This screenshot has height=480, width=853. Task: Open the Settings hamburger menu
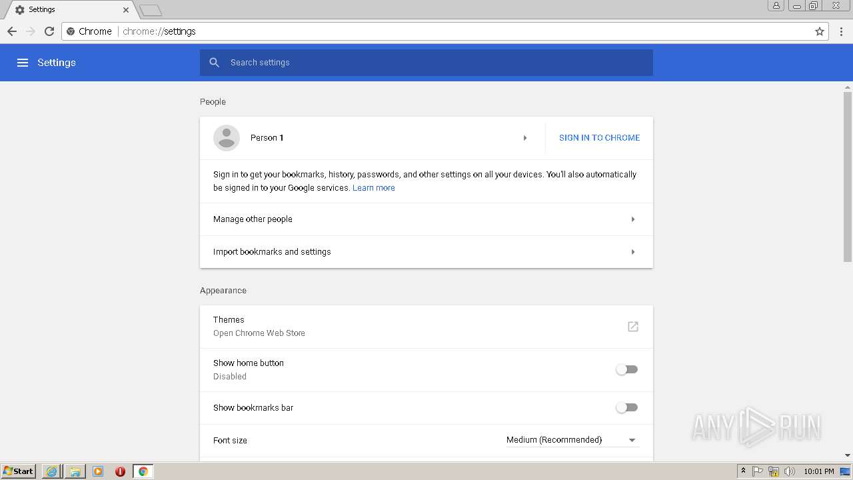23,63
